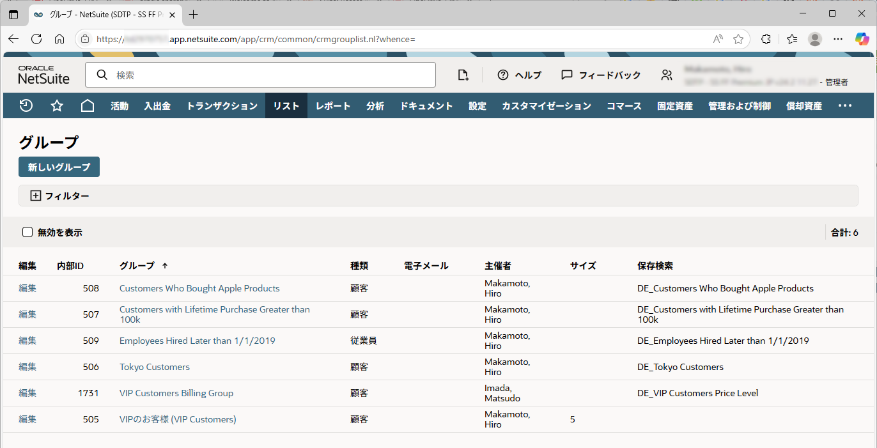Edit the Tokyo Customers row
877x448 pixels.
(27, 367)
